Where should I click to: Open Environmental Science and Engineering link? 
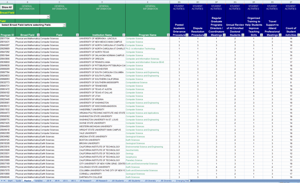pyautogui.click(x=144, y=147)
